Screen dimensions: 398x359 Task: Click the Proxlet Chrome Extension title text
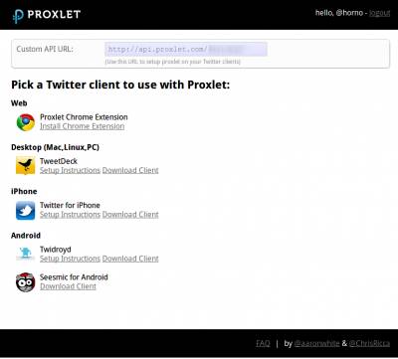click(x=84, y=117)
